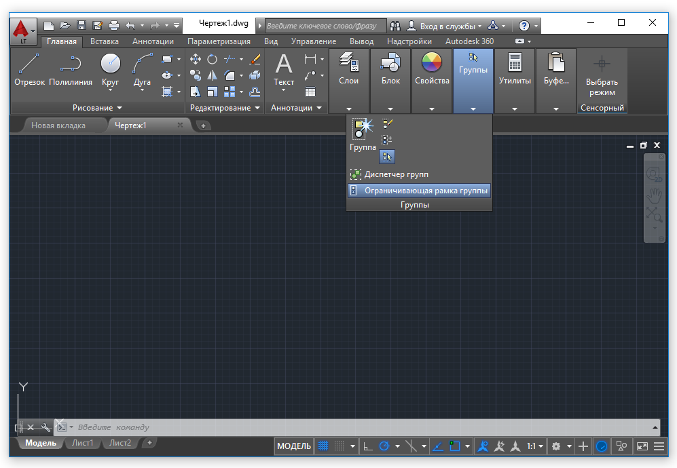677x468 pixels.
Task: Open the Новая вкладка file tab
Action: click(58, 125)
